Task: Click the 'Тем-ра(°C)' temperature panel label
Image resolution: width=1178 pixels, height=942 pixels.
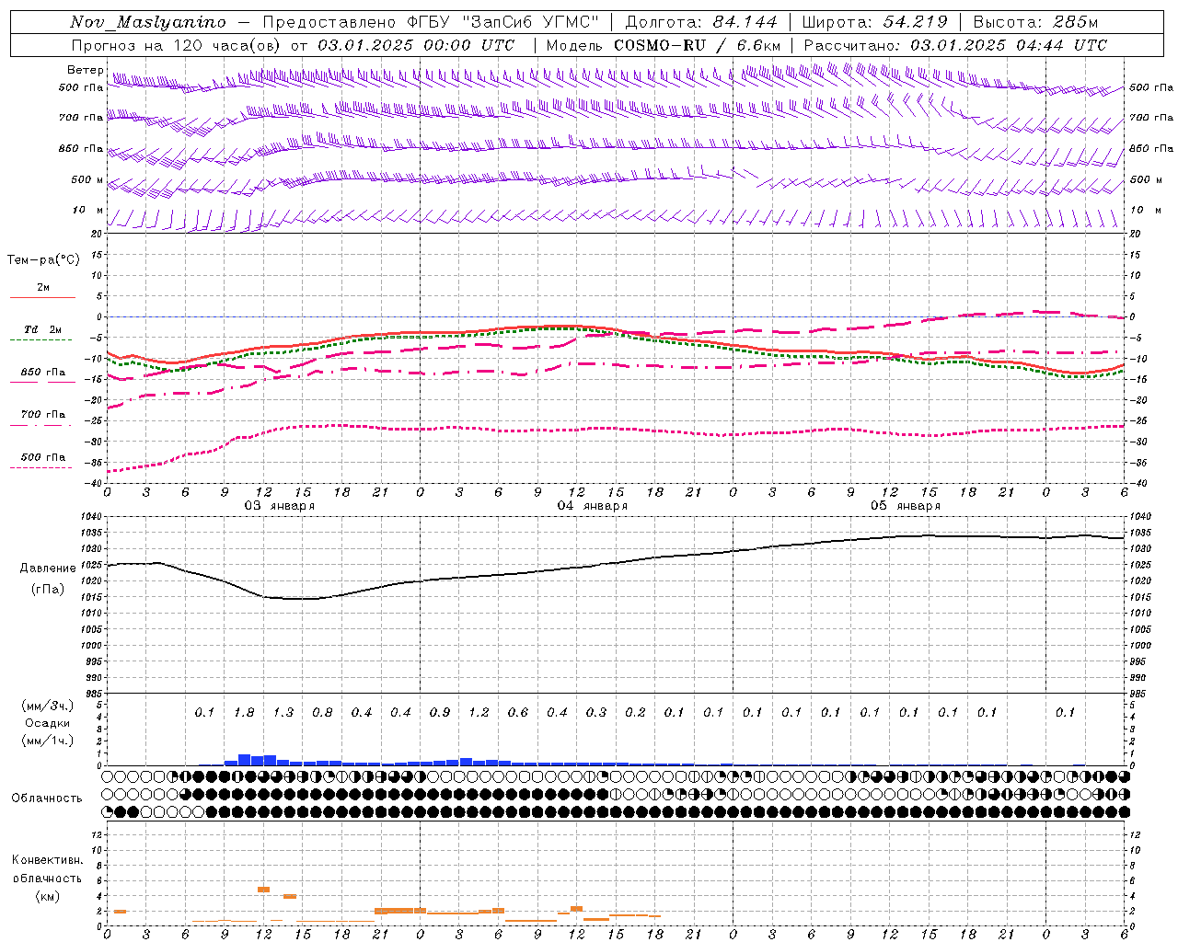Action: point(43,260)
